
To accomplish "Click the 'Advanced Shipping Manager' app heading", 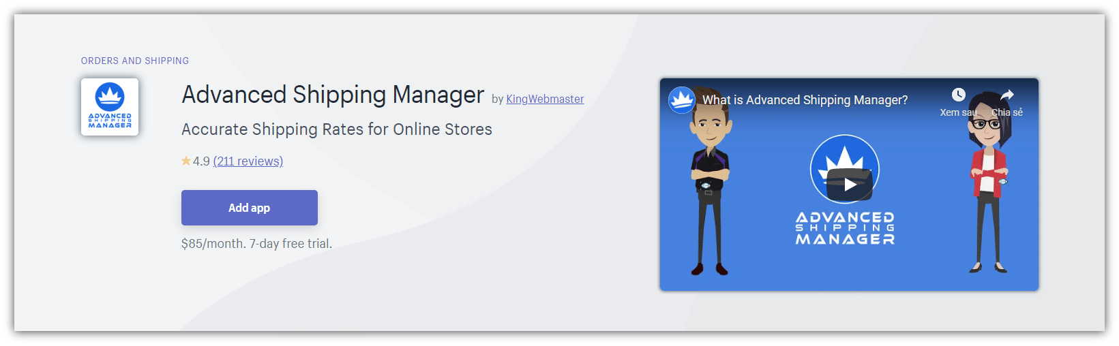I will point(333,95).
